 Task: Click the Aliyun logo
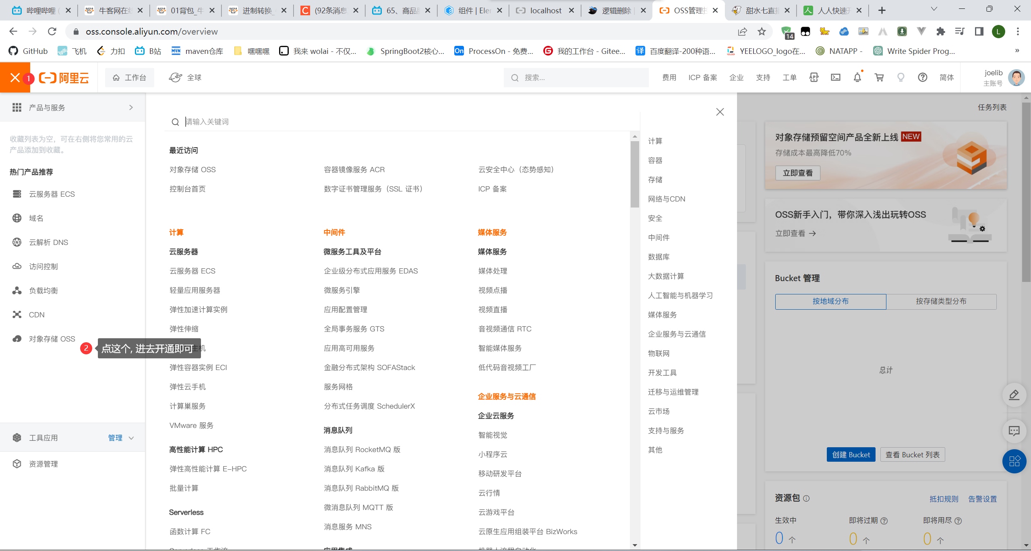64,78
